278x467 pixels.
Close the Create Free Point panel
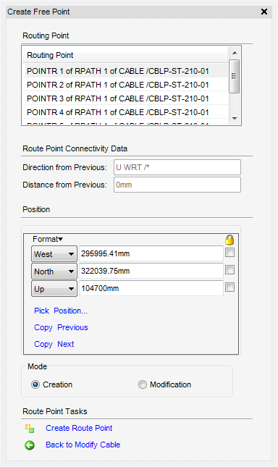click(264, 12)
